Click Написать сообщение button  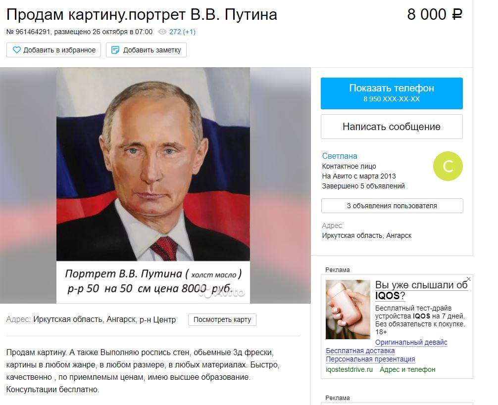[392, 127]
